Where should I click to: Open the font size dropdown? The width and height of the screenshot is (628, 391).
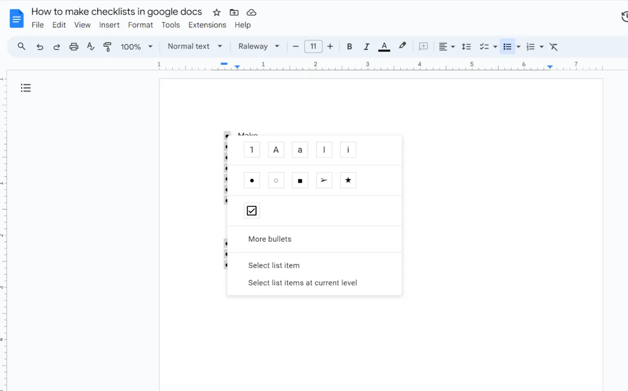(313, 46)
